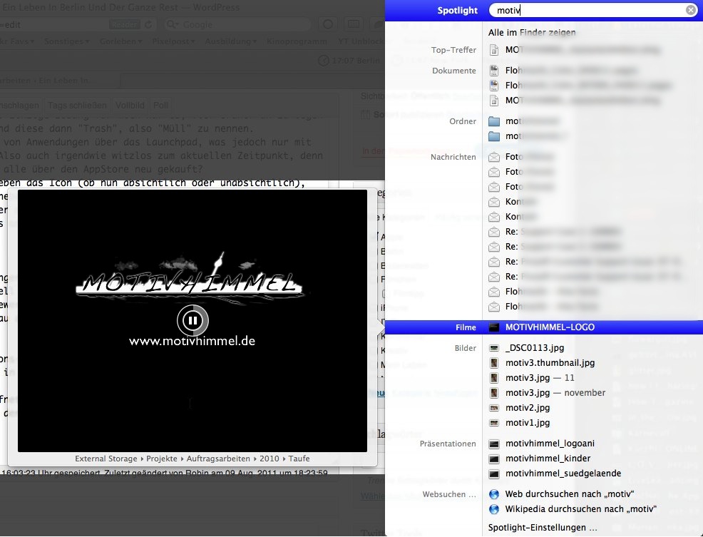Select the MOTIVHIMMEL-LOGO movie result
The width and height of the screenshot is (703, 537).
click(549, 327)
